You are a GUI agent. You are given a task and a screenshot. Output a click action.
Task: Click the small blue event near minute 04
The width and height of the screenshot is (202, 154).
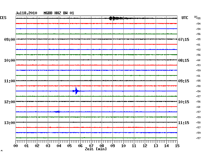click(57, 112)
